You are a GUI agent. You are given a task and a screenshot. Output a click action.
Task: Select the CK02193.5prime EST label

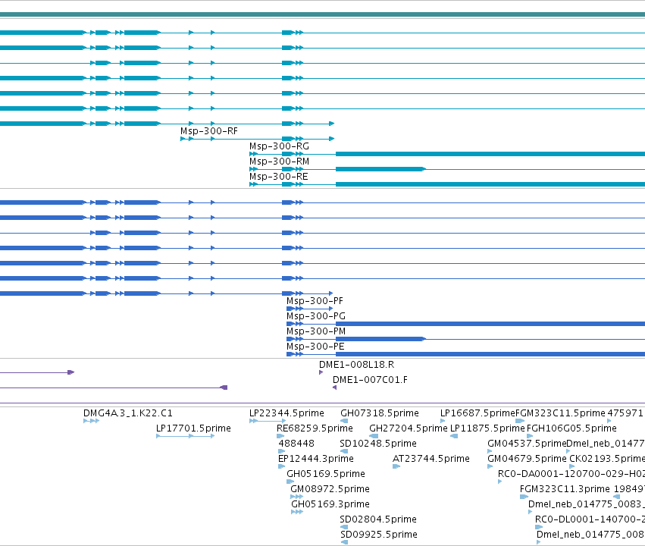[607, 460]
